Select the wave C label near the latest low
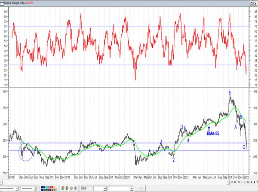 (x=244, y=147)
